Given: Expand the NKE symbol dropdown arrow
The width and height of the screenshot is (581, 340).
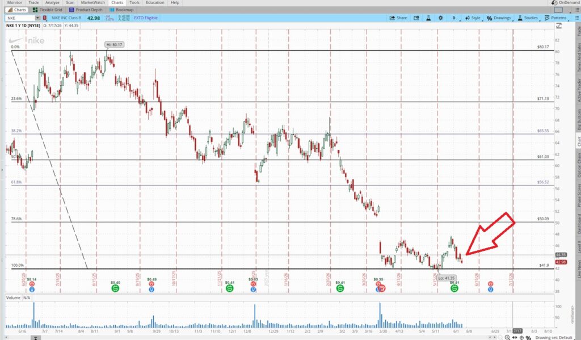Looking at the screenshot, I should pyautogui.click(x=38, y=18).
